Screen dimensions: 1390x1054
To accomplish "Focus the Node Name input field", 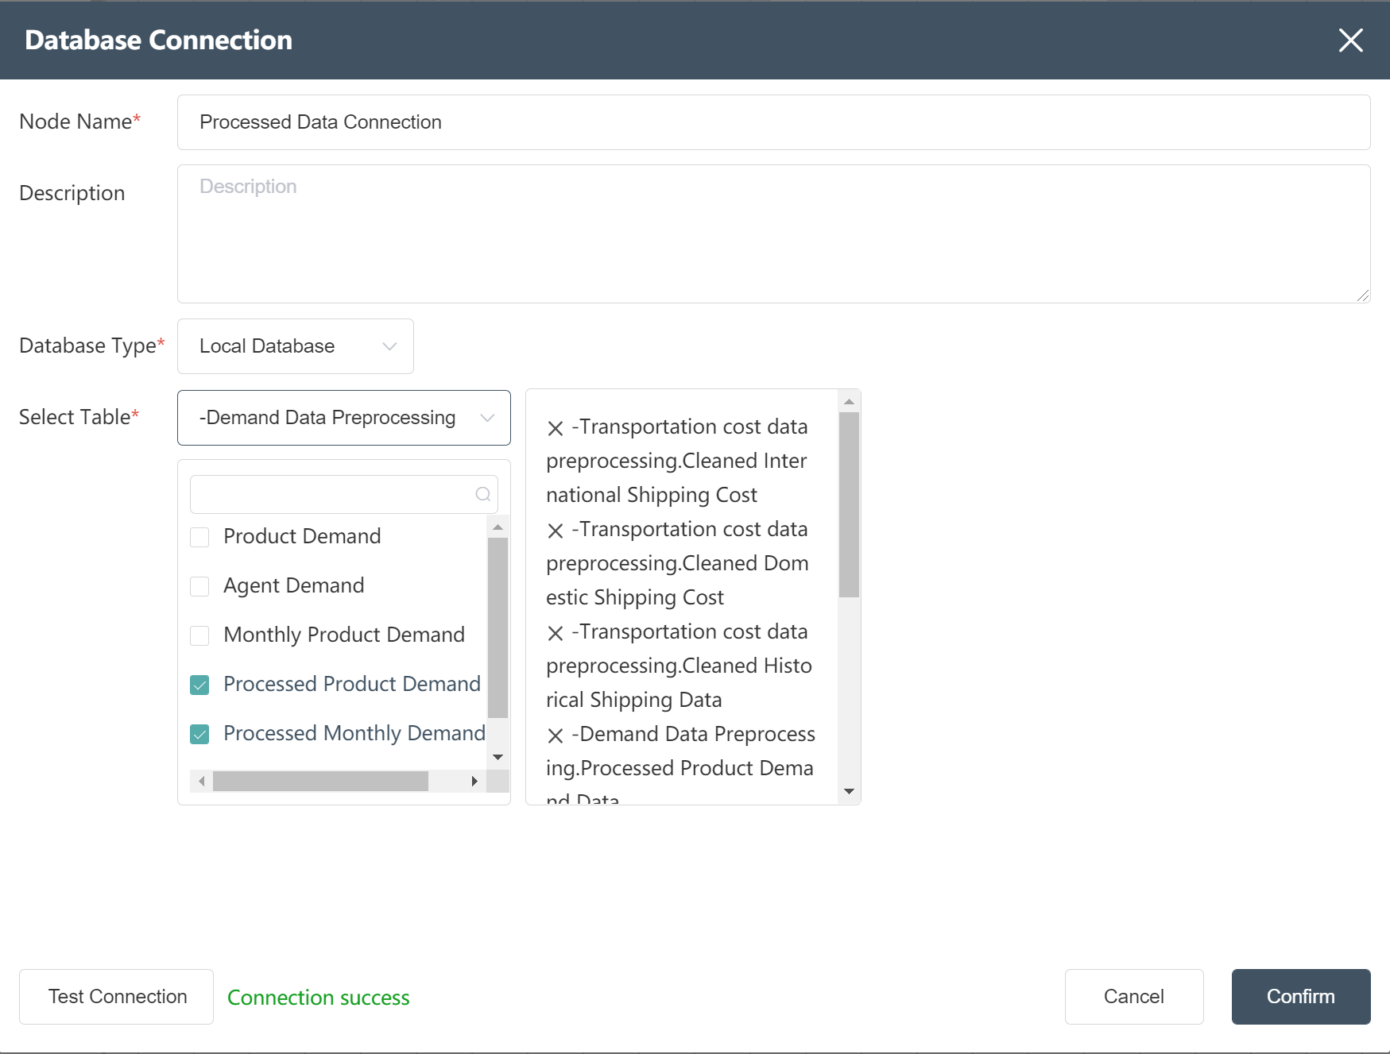I will point(774,122).
